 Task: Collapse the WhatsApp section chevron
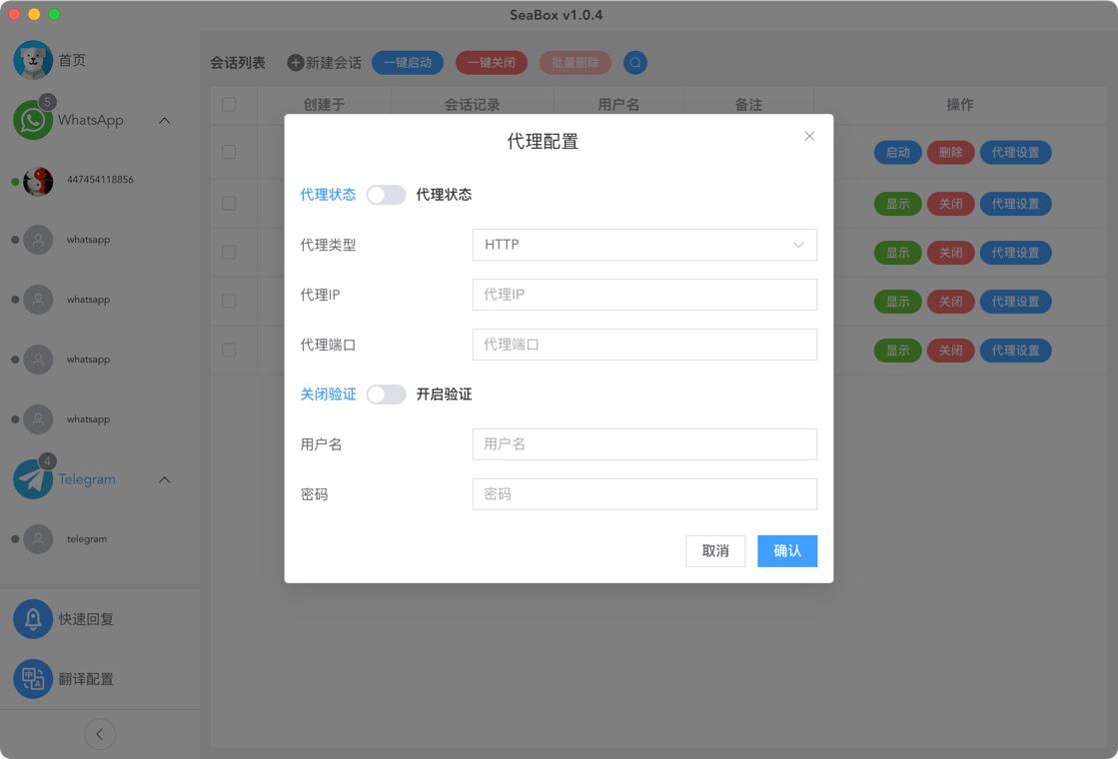pyautogui.click(x=165, y=121)
